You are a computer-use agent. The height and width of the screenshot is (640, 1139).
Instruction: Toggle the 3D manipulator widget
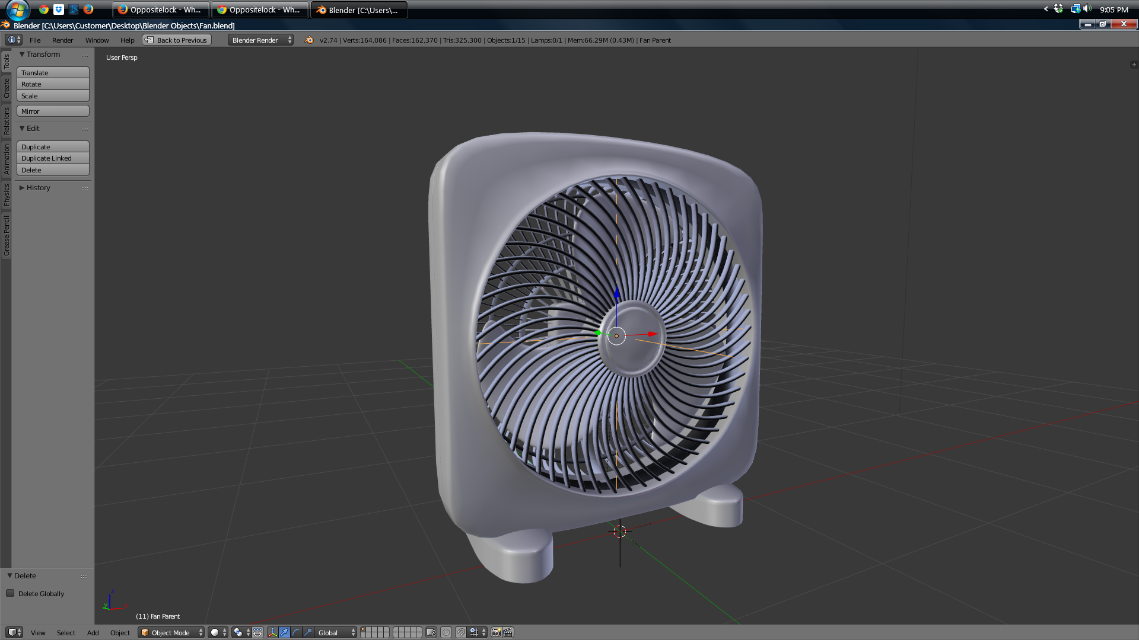click(273, 632)
